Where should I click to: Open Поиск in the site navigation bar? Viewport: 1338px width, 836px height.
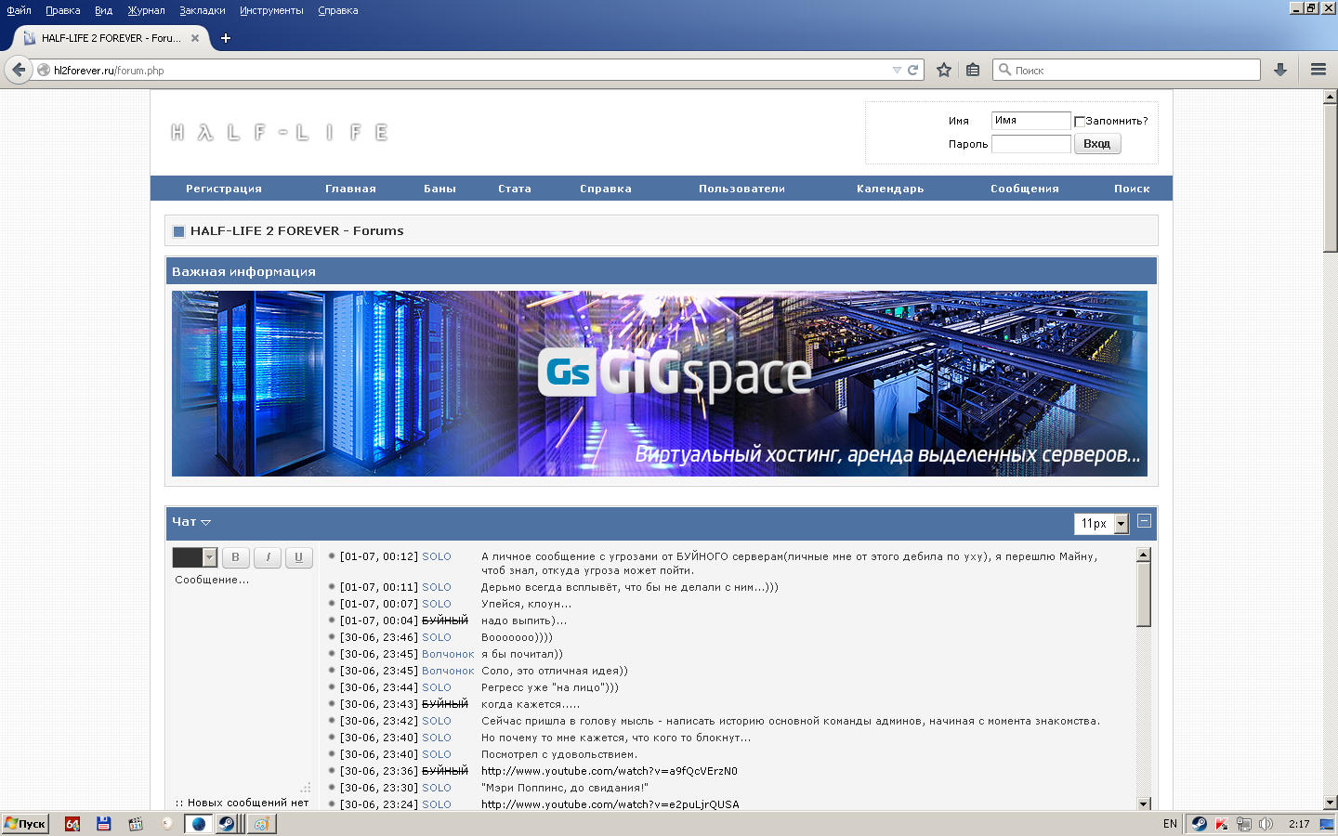1132,189
